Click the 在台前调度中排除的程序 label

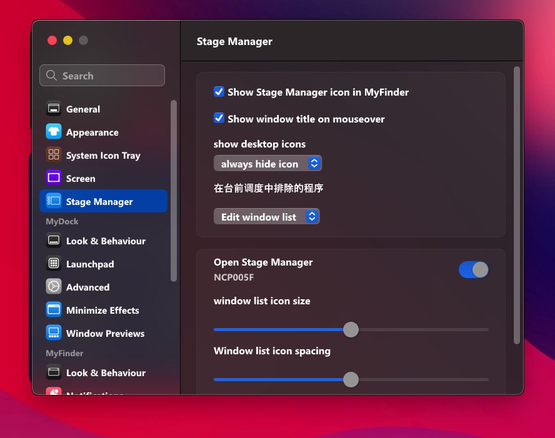pos(268,188)
